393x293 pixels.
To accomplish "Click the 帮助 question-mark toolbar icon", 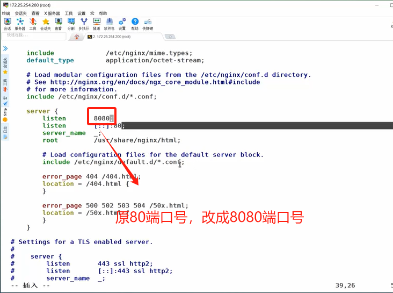I will tap(135, 24).
